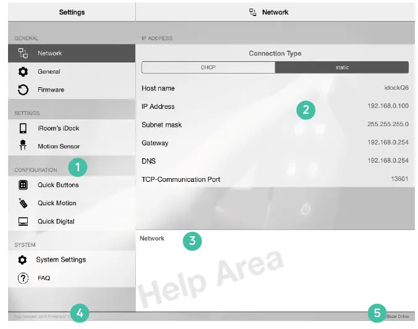Open the General settings entry
The width and height of the screenshot is (418, 329).
[x=72, y=72]
